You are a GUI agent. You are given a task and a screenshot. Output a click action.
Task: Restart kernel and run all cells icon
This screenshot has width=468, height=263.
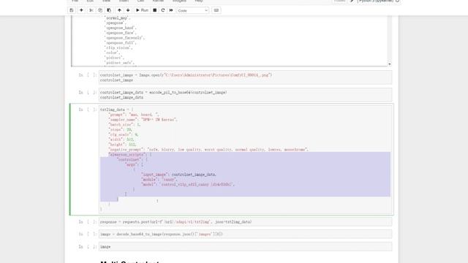[171, 10]
